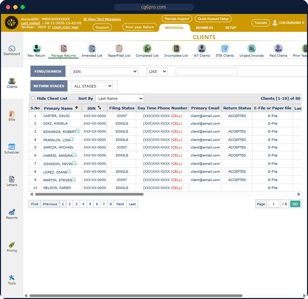The height and width of the screenshot is (299, 308).
Task: Click the table scroll right arrow
Action: click(299, 194)
